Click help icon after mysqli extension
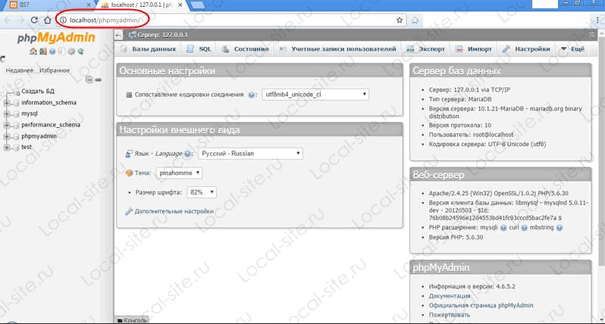This screenshot has width=605, height=324. 503,228
